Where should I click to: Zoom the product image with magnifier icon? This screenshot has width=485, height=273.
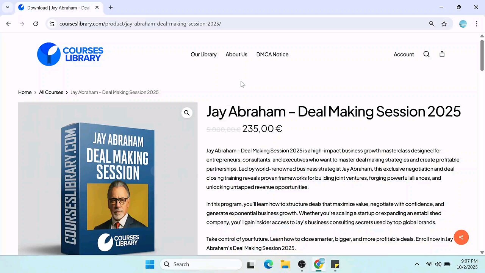187,113
